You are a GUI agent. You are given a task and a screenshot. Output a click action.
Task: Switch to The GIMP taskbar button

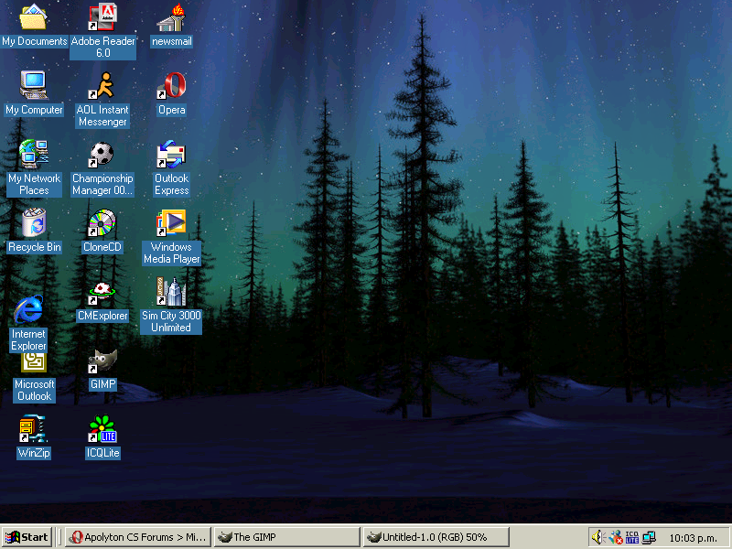point(287,537)
